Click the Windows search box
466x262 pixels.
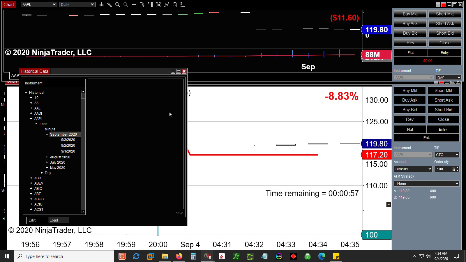tap(64, 256)
